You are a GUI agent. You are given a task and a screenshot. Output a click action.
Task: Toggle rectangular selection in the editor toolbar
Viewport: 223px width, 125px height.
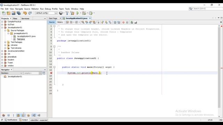tap(98, 22)
